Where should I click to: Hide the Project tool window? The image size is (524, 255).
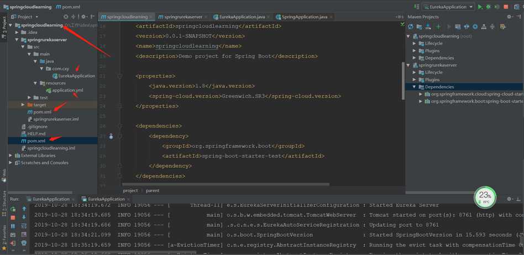click(92, 17)
